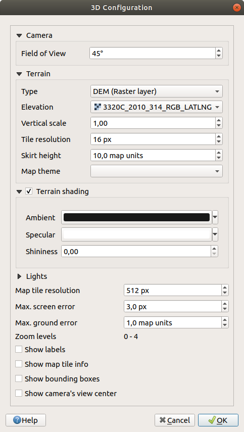Image resolution: width=244 pixels, height=432 pixels.
Task: Click the Zoom levels value 0 - 4
Action: pyautogui.click(x=131, y=337)
